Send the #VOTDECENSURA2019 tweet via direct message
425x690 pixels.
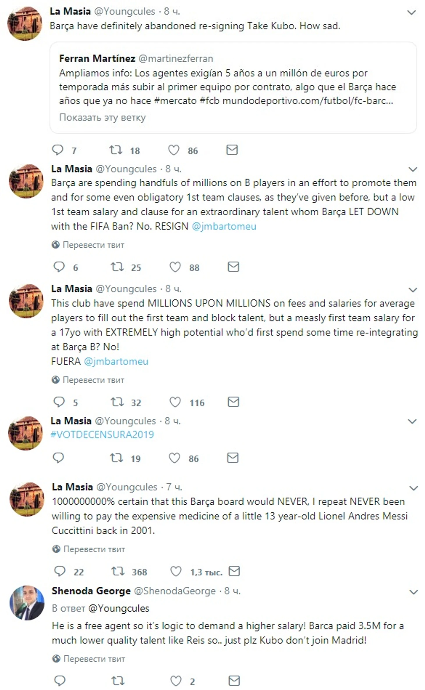(233, 458)
